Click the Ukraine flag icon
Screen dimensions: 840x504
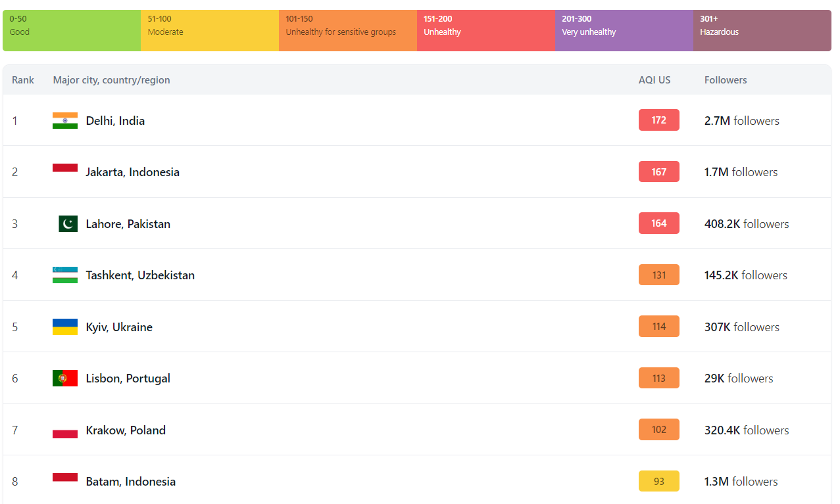pyautogui.click(x=65, y=327)
